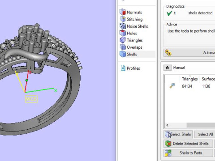The image size is (215, 161).
Task: Click the Select All button
Action: tap(205, 134)
